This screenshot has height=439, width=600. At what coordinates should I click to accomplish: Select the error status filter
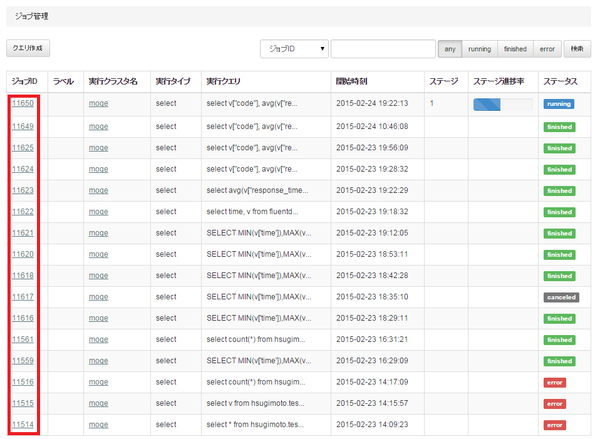tap(547, 49)
